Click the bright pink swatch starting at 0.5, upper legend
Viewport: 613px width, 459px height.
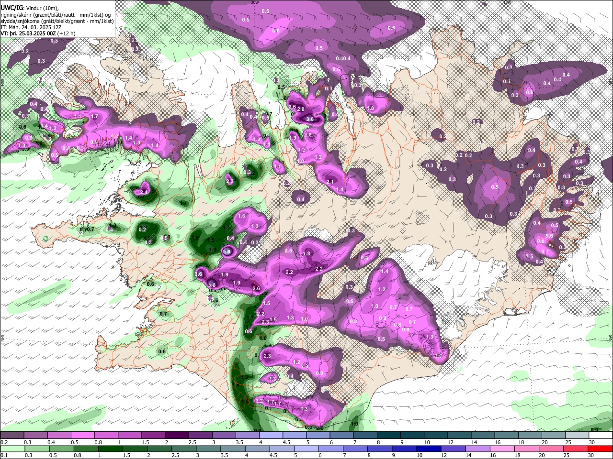[83, 436]
